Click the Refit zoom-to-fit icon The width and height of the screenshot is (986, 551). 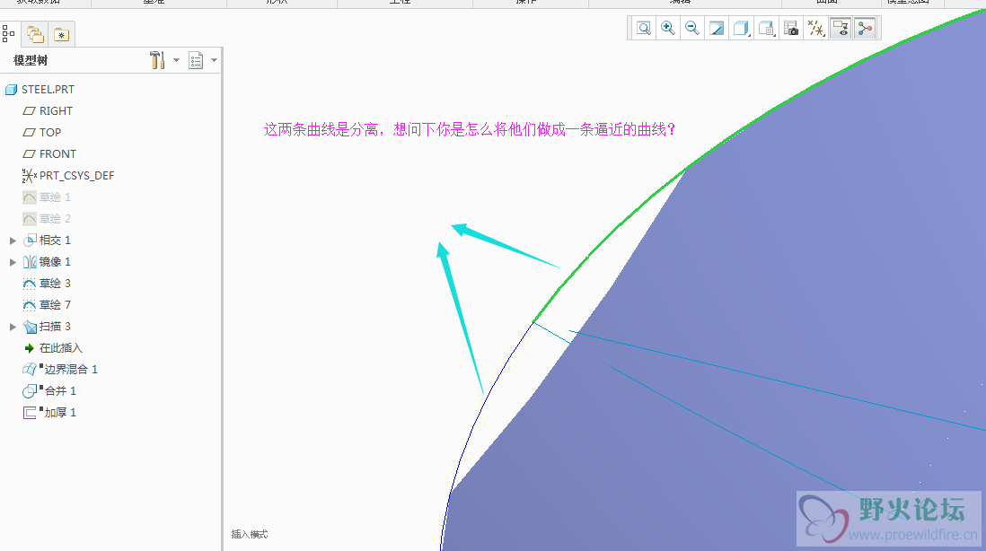[643, 29]
